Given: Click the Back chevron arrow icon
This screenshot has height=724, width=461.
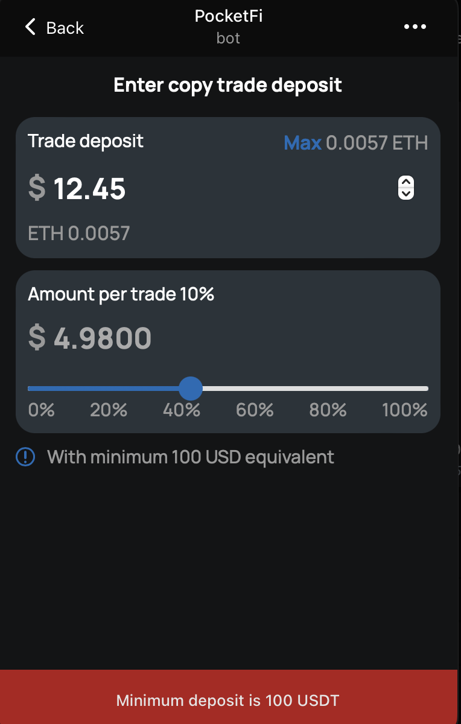Looking at the screenshot, I should click(31, 27).
